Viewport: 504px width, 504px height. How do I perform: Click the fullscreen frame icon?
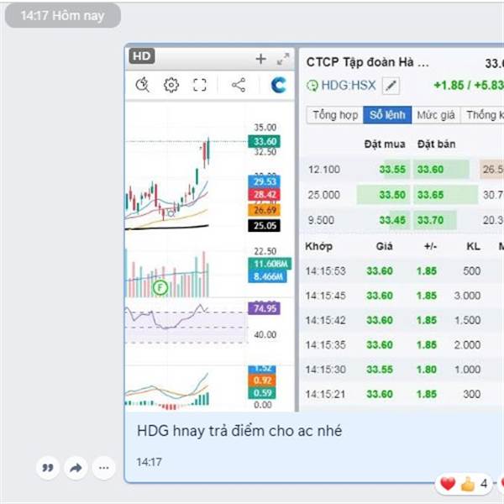tap(200, 85)
